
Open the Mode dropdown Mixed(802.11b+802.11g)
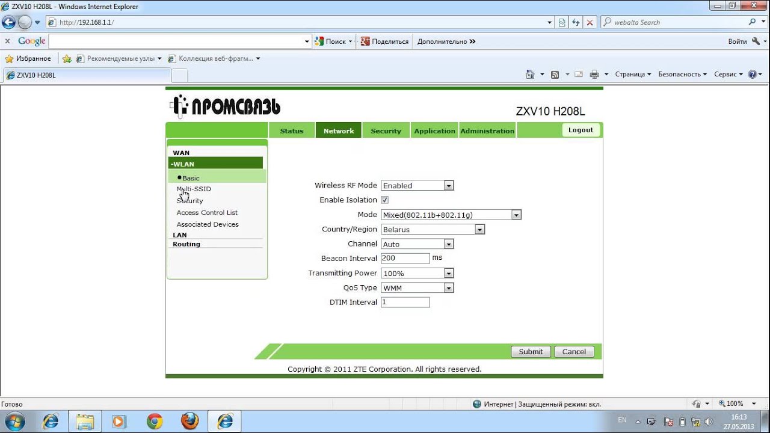point(451,215)
